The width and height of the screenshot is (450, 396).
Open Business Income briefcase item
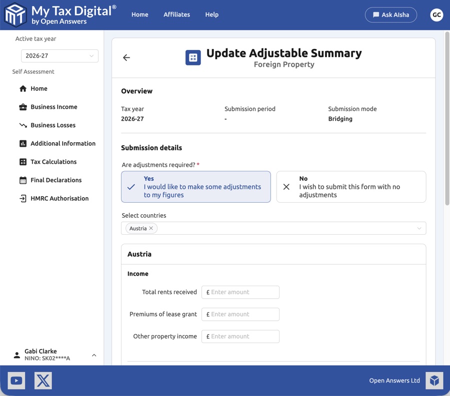pyautogui.click(x=53, y=107)
